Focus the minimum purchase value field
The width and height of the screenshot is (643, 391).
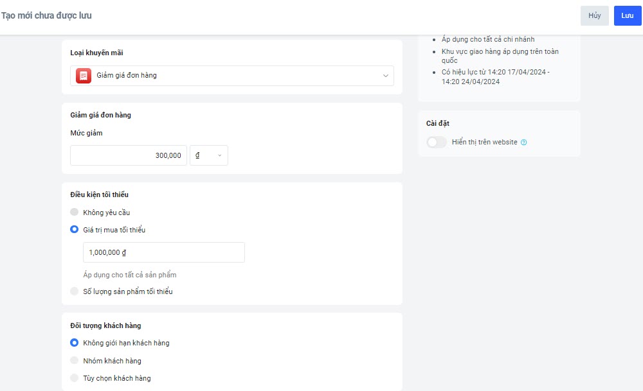[x=164, y=252]
